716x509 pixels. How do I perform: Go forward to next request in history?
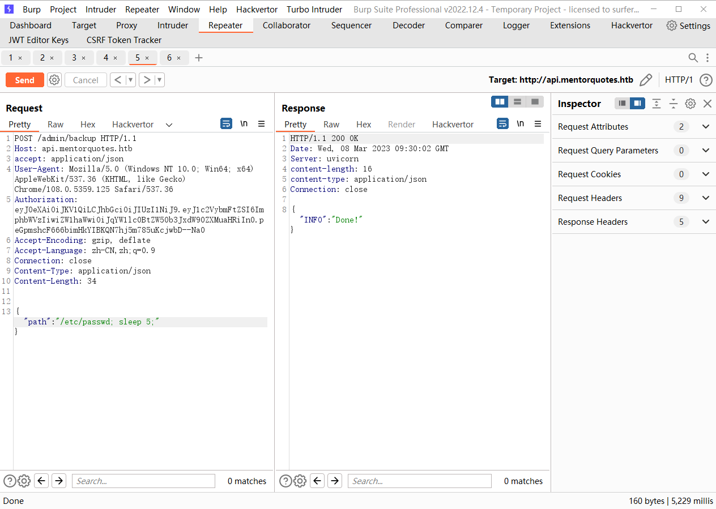(x=147, y=80)
